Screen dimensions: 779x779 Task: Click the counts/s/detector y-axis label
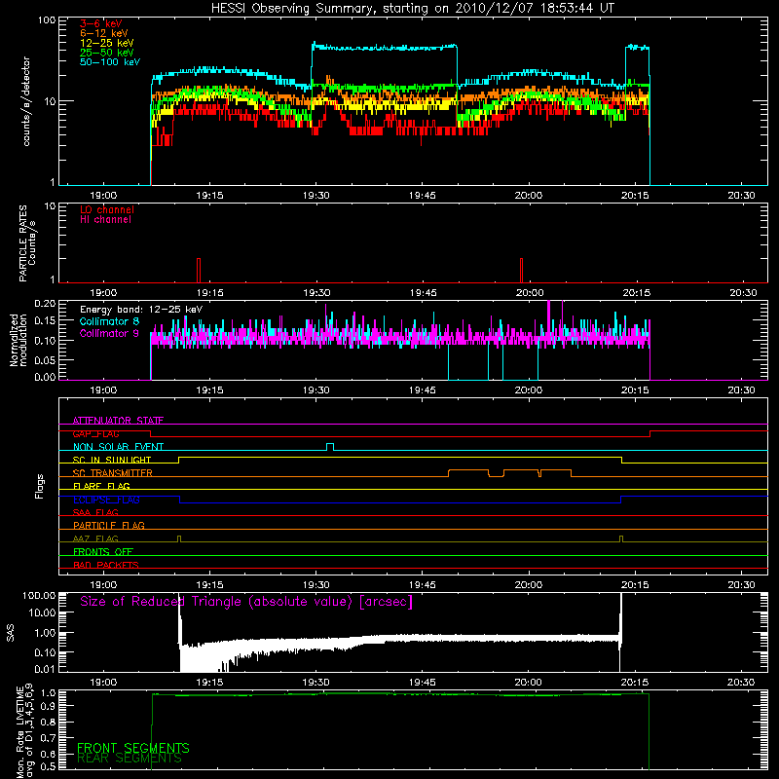coord(26,101)
